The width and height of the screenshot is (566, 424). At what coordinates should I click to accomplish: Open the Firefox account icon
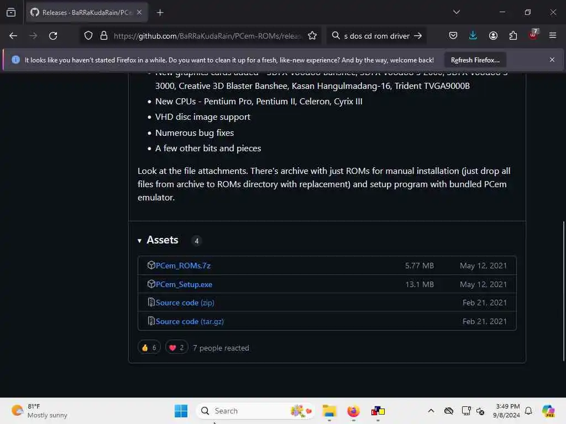[493, 36]
